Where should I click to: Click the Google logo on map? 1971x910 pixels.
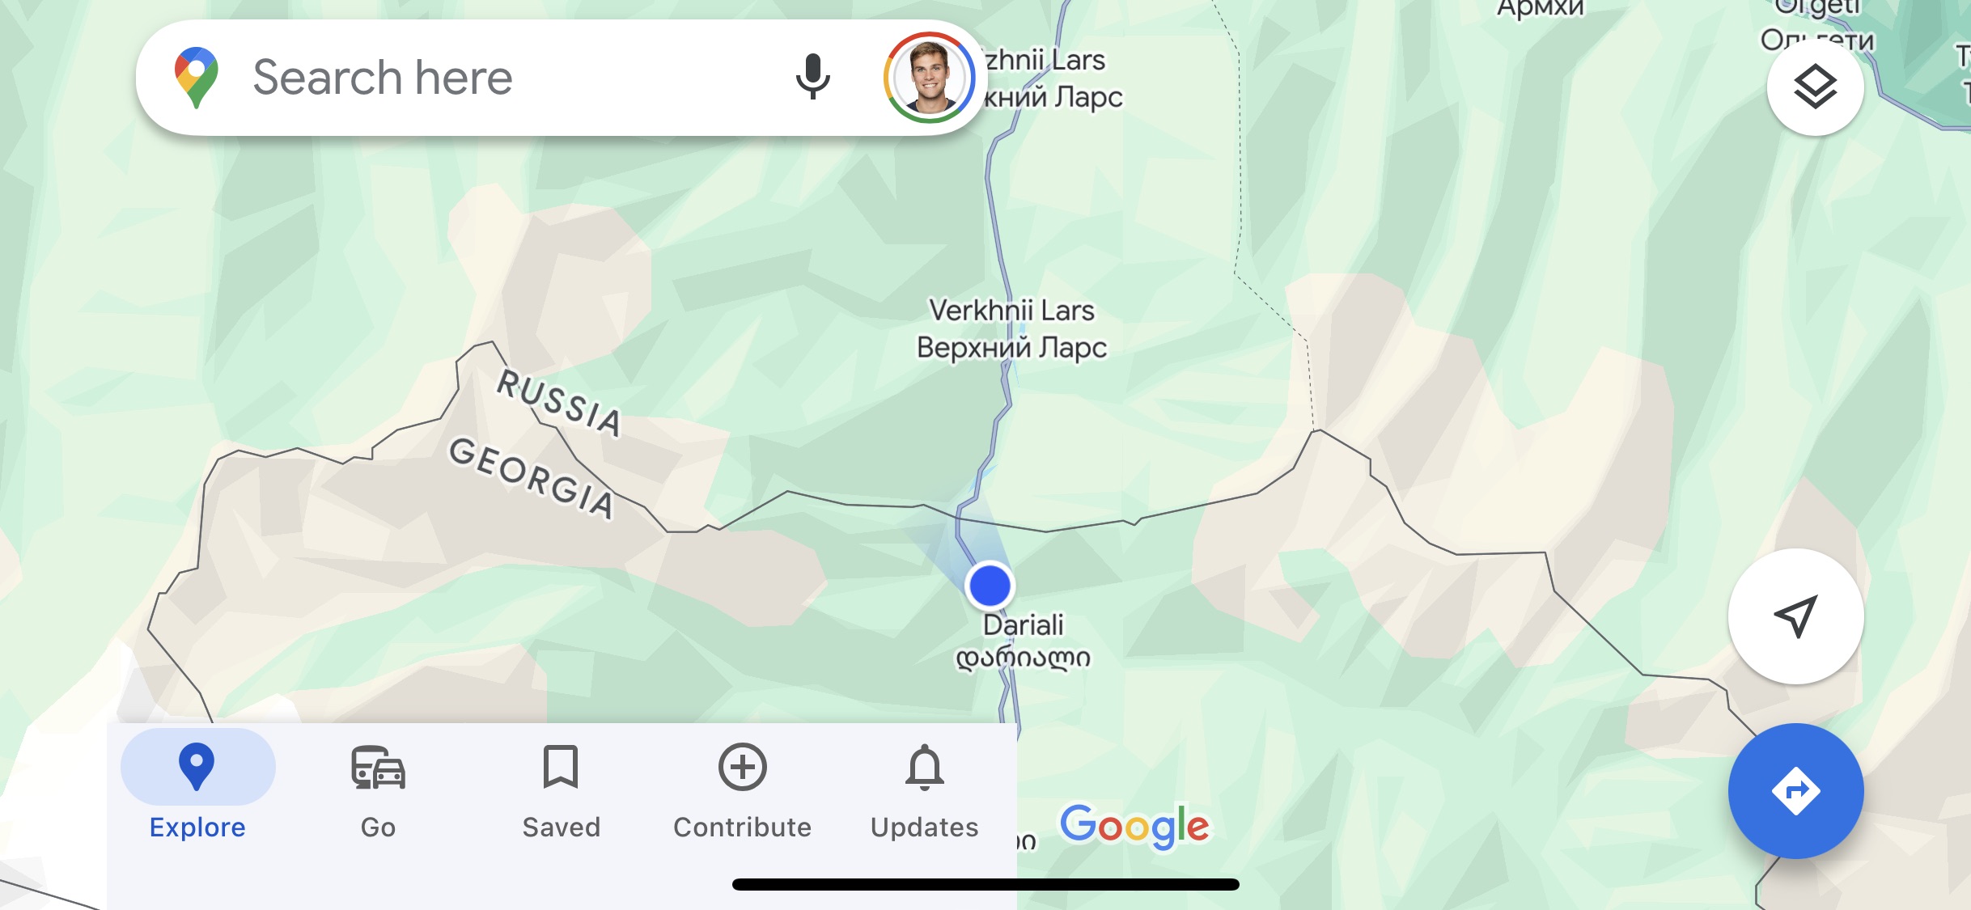point(1134,826)
